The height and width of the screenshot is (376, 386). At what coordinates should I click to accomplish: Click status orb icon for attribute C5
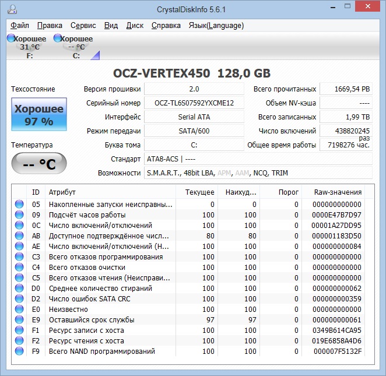click(x=19, y=278)
